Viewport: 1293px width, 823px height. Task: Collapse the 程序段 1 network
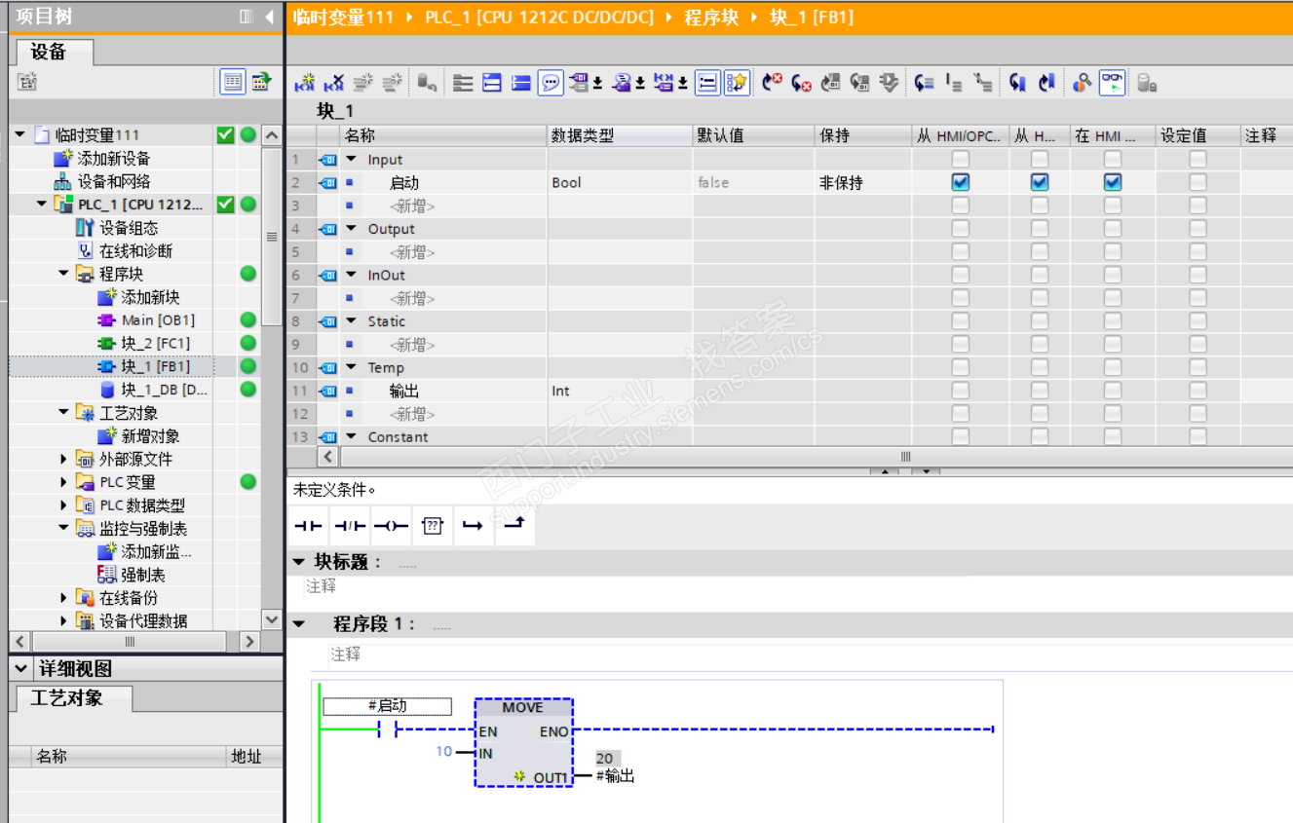pos(299,624)
